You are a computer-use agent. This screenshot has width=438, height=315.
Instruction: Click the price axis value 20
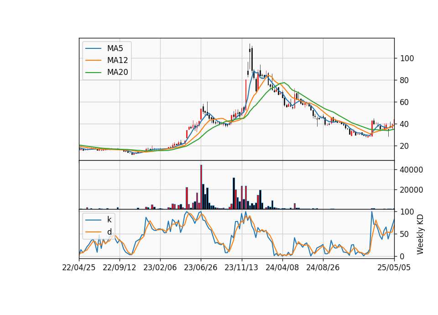405,146
